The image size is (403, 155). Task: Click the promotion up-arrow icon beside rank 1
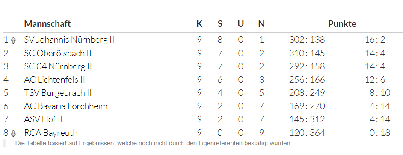point(13,40)
